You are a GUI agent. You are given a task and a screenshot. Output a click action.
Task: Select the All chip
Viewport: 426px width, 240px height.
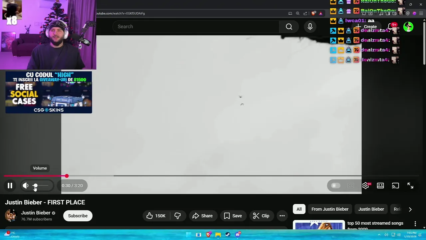pos(299,209)
